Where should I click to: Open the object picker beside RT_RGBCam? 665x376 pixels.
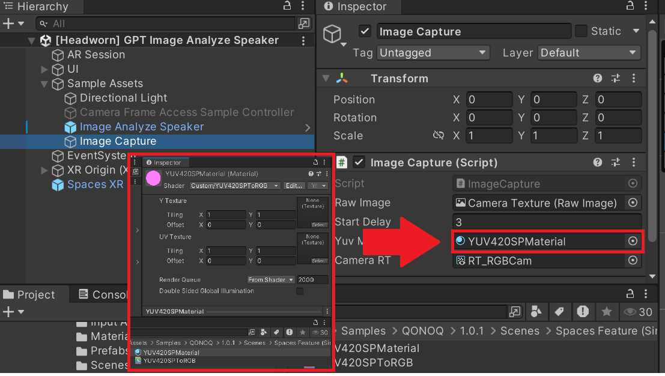(633, 261)
